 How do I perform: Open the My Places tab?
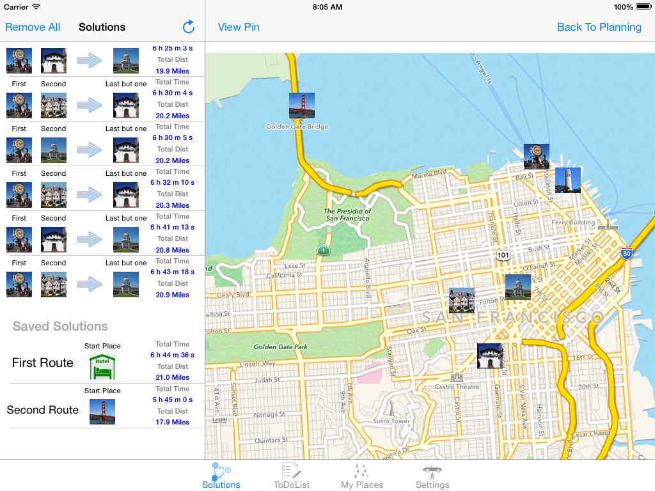(x=362, y=476)
